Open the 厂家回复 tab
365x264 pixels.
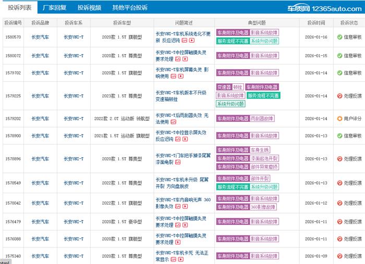(54, 8)
